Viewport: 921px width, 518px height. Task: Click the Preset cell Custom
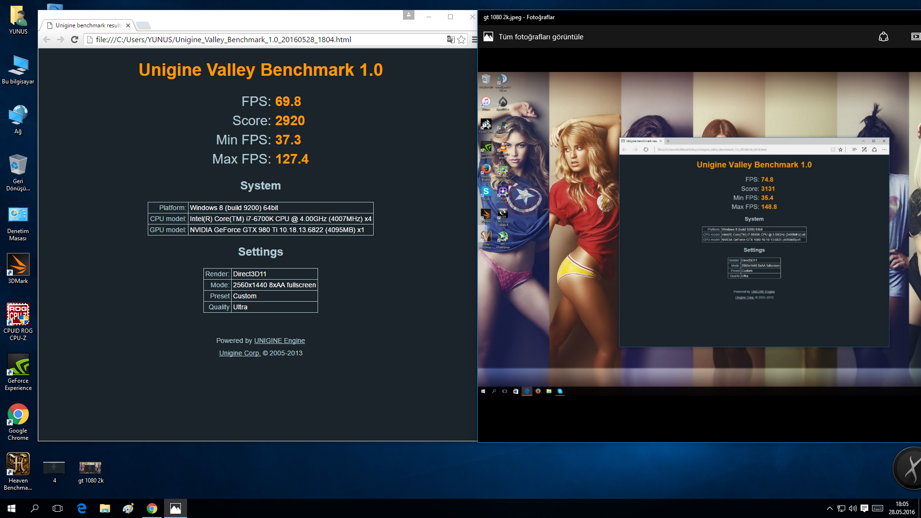click(x=274, y=296)
